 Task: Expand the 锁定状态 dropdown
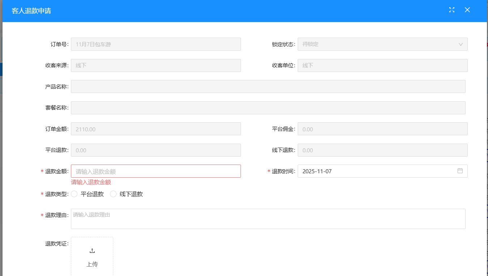461,44
